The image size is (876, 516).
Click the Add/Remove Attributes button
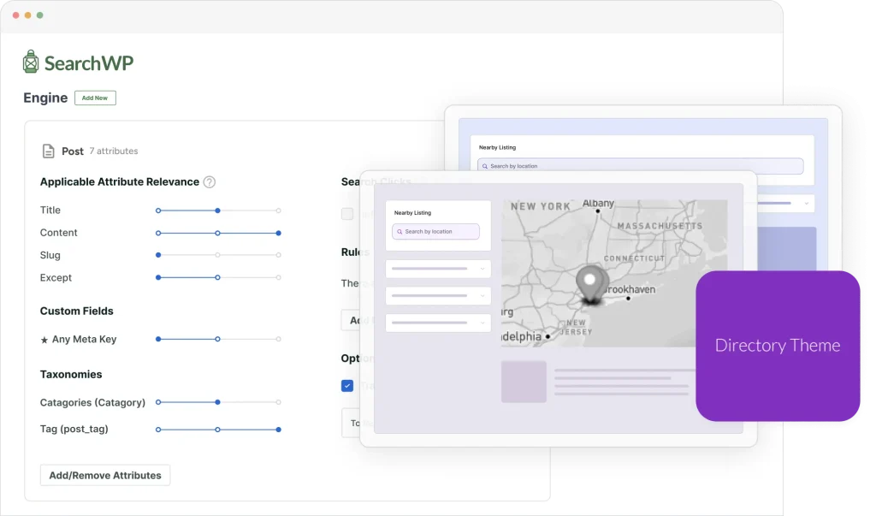[x=105, y=475]
